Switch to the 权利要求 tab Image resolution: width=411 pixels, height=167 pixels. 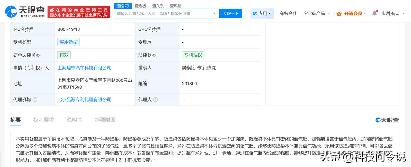click(x=44, y=120)
